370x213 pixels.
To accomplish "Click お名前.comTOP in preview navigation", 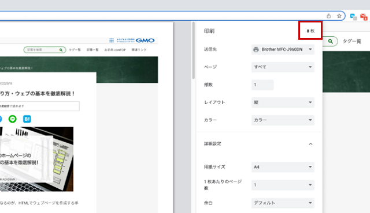I will pos(115,50).
